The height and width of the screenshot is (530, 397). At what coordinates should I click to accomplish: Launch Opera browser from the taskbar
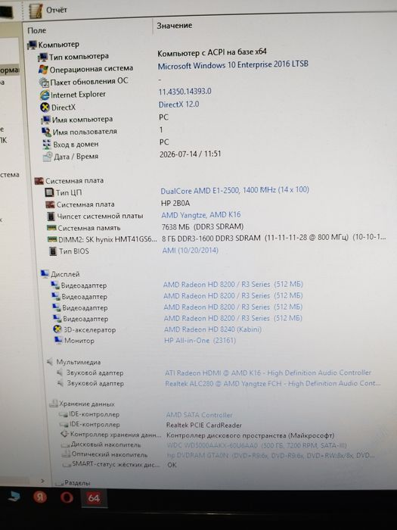click(x=67, y=497)
